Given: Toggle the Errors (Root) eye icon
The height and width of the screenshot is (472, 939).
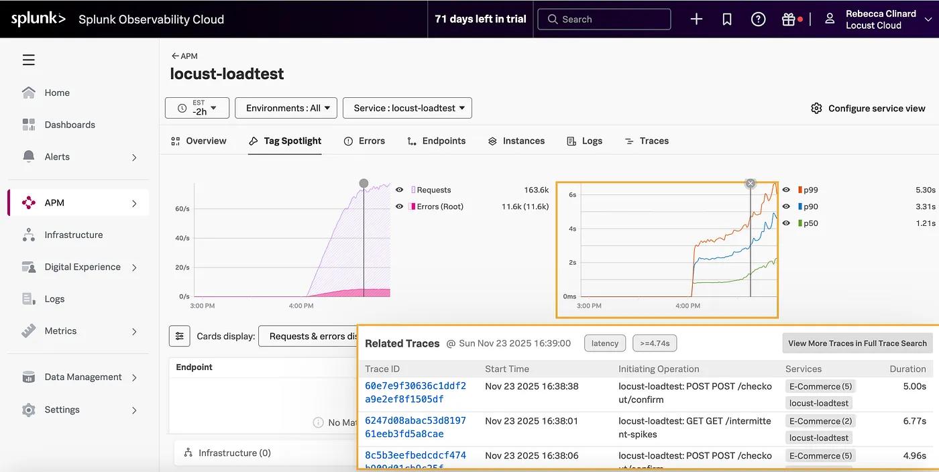Looking at the screenshot, I should (x=399, y=206).
